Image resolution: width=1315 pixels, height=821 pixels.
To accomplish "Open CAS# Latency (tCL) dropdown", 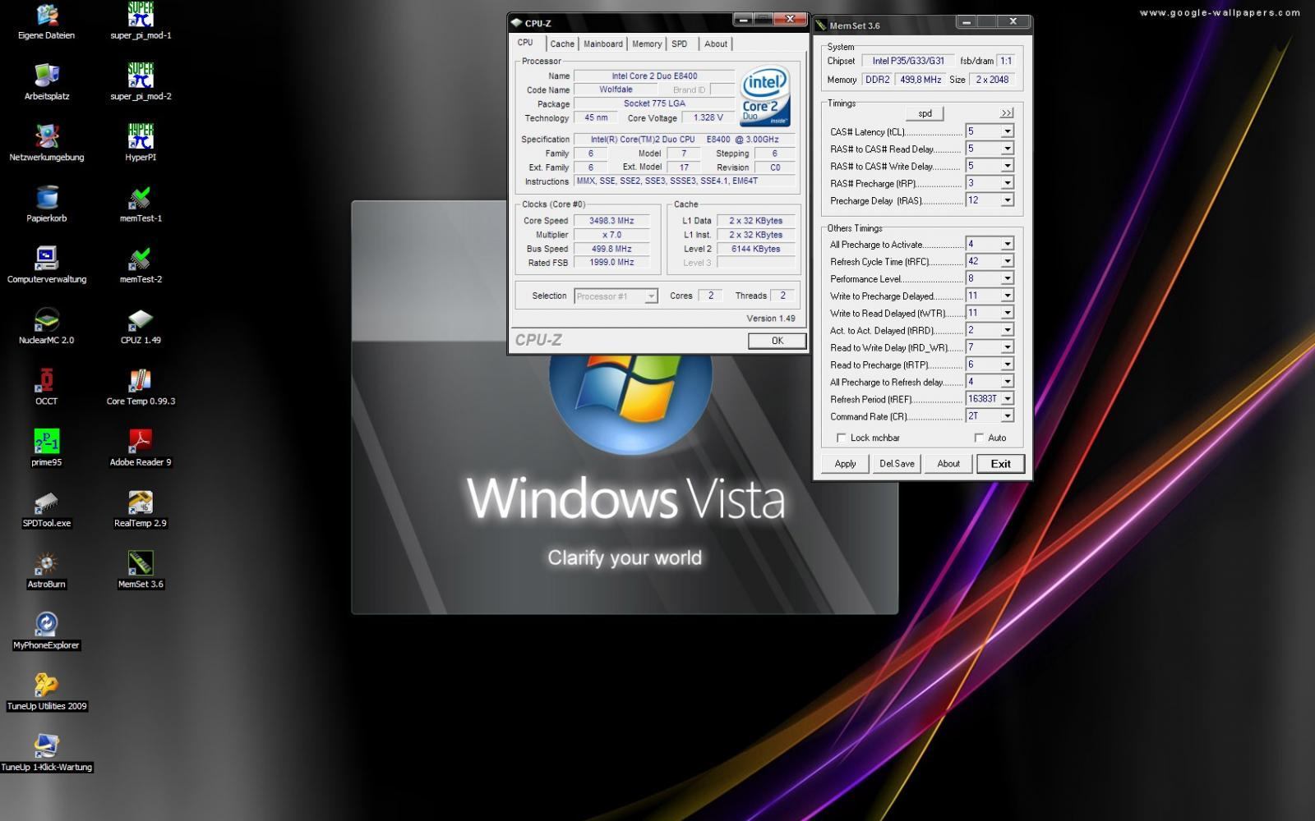I will click(x=1007, y=131).
